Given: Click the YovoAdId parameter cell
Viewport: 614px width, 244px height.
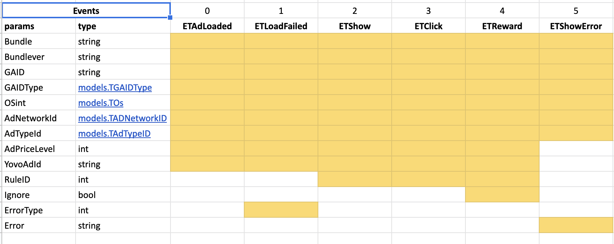Looking at the screenshot, I should click(x=39, y=164).
